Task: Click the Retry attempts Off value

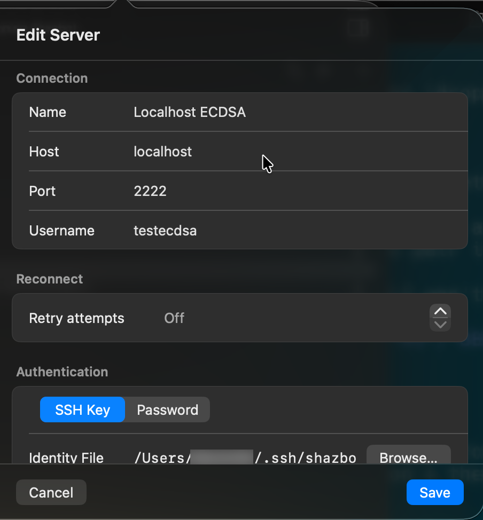Action: 174,318
